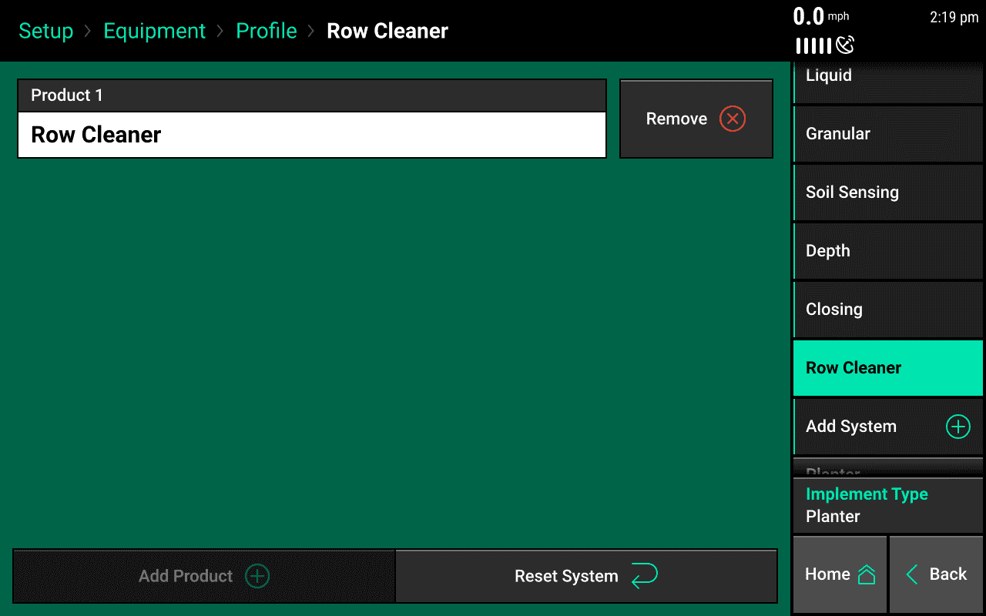This screenshot has height=616, width=986.
Task: Switch to the Closing system tab
Action: click(x=887, y=310)
